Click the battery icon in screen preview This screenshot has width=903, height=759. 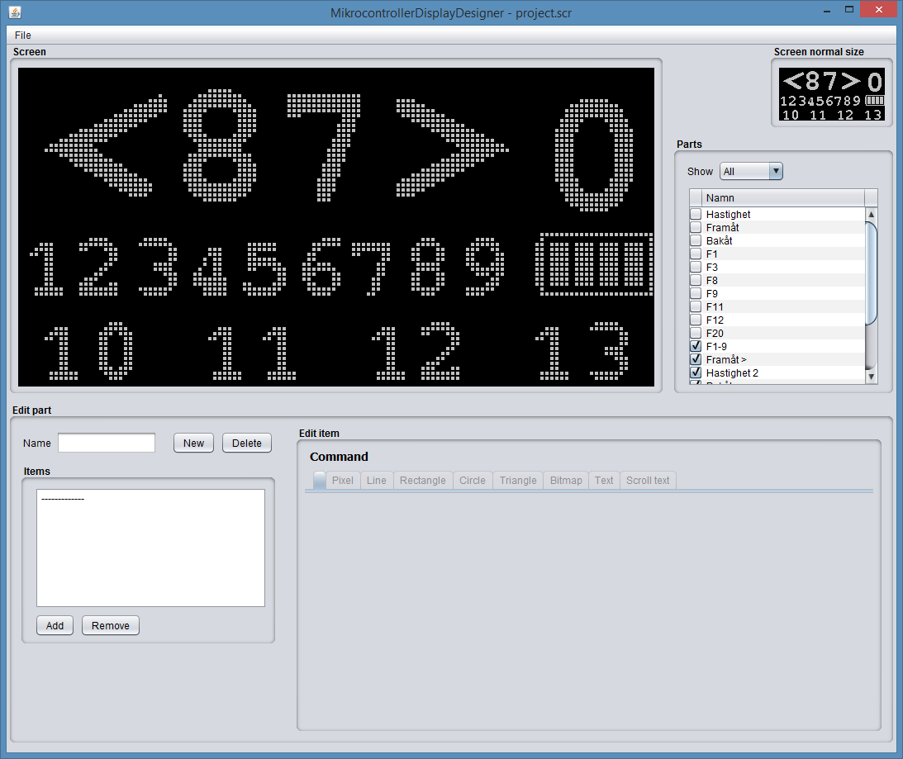[x=595, y=264]
